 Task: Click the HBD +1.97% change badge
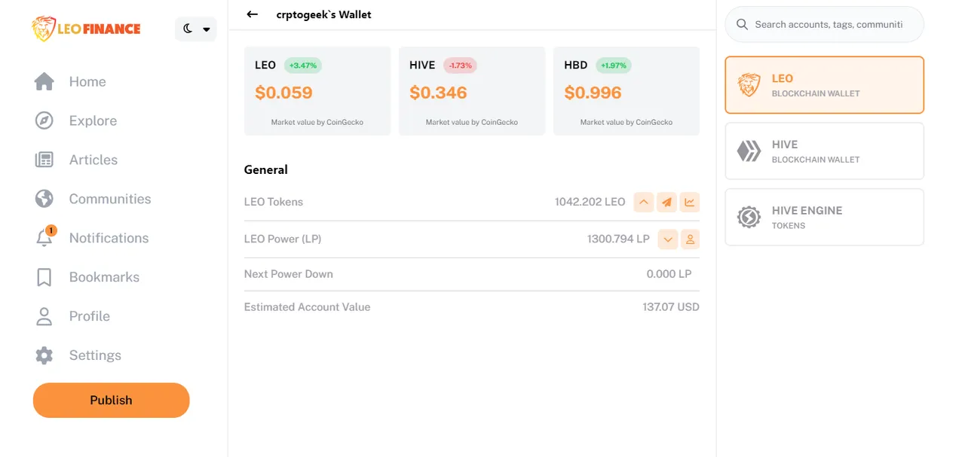tap(614, 66)
